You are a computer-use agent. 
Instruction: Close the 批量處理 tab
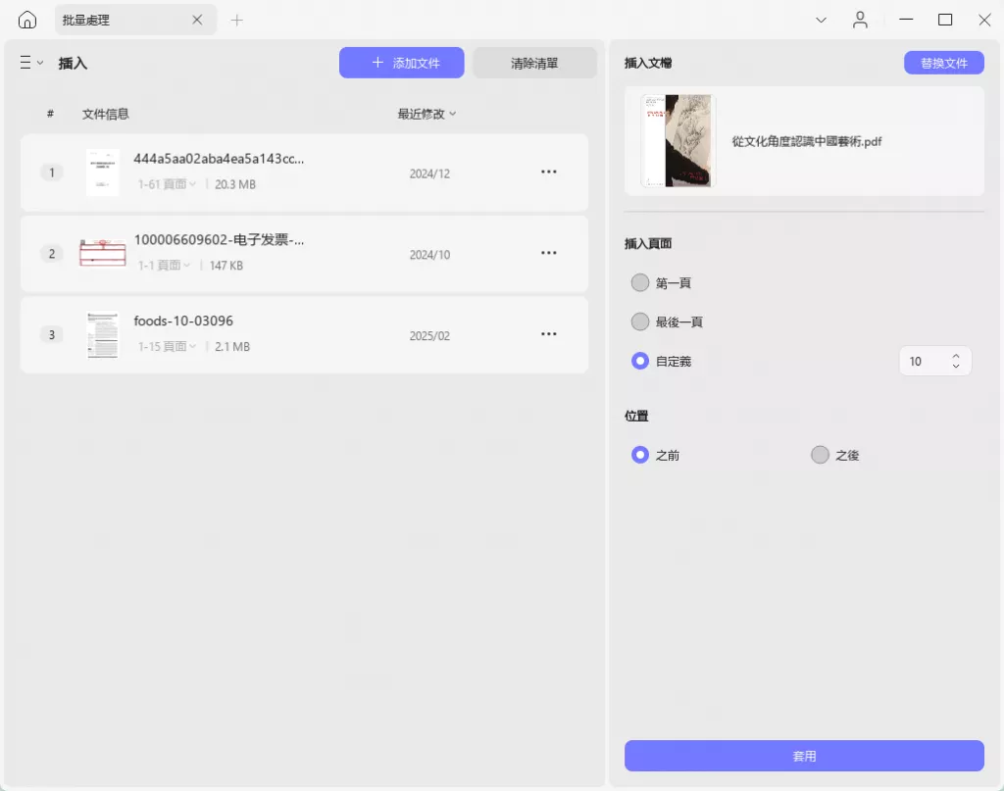[x=197, y=20]
